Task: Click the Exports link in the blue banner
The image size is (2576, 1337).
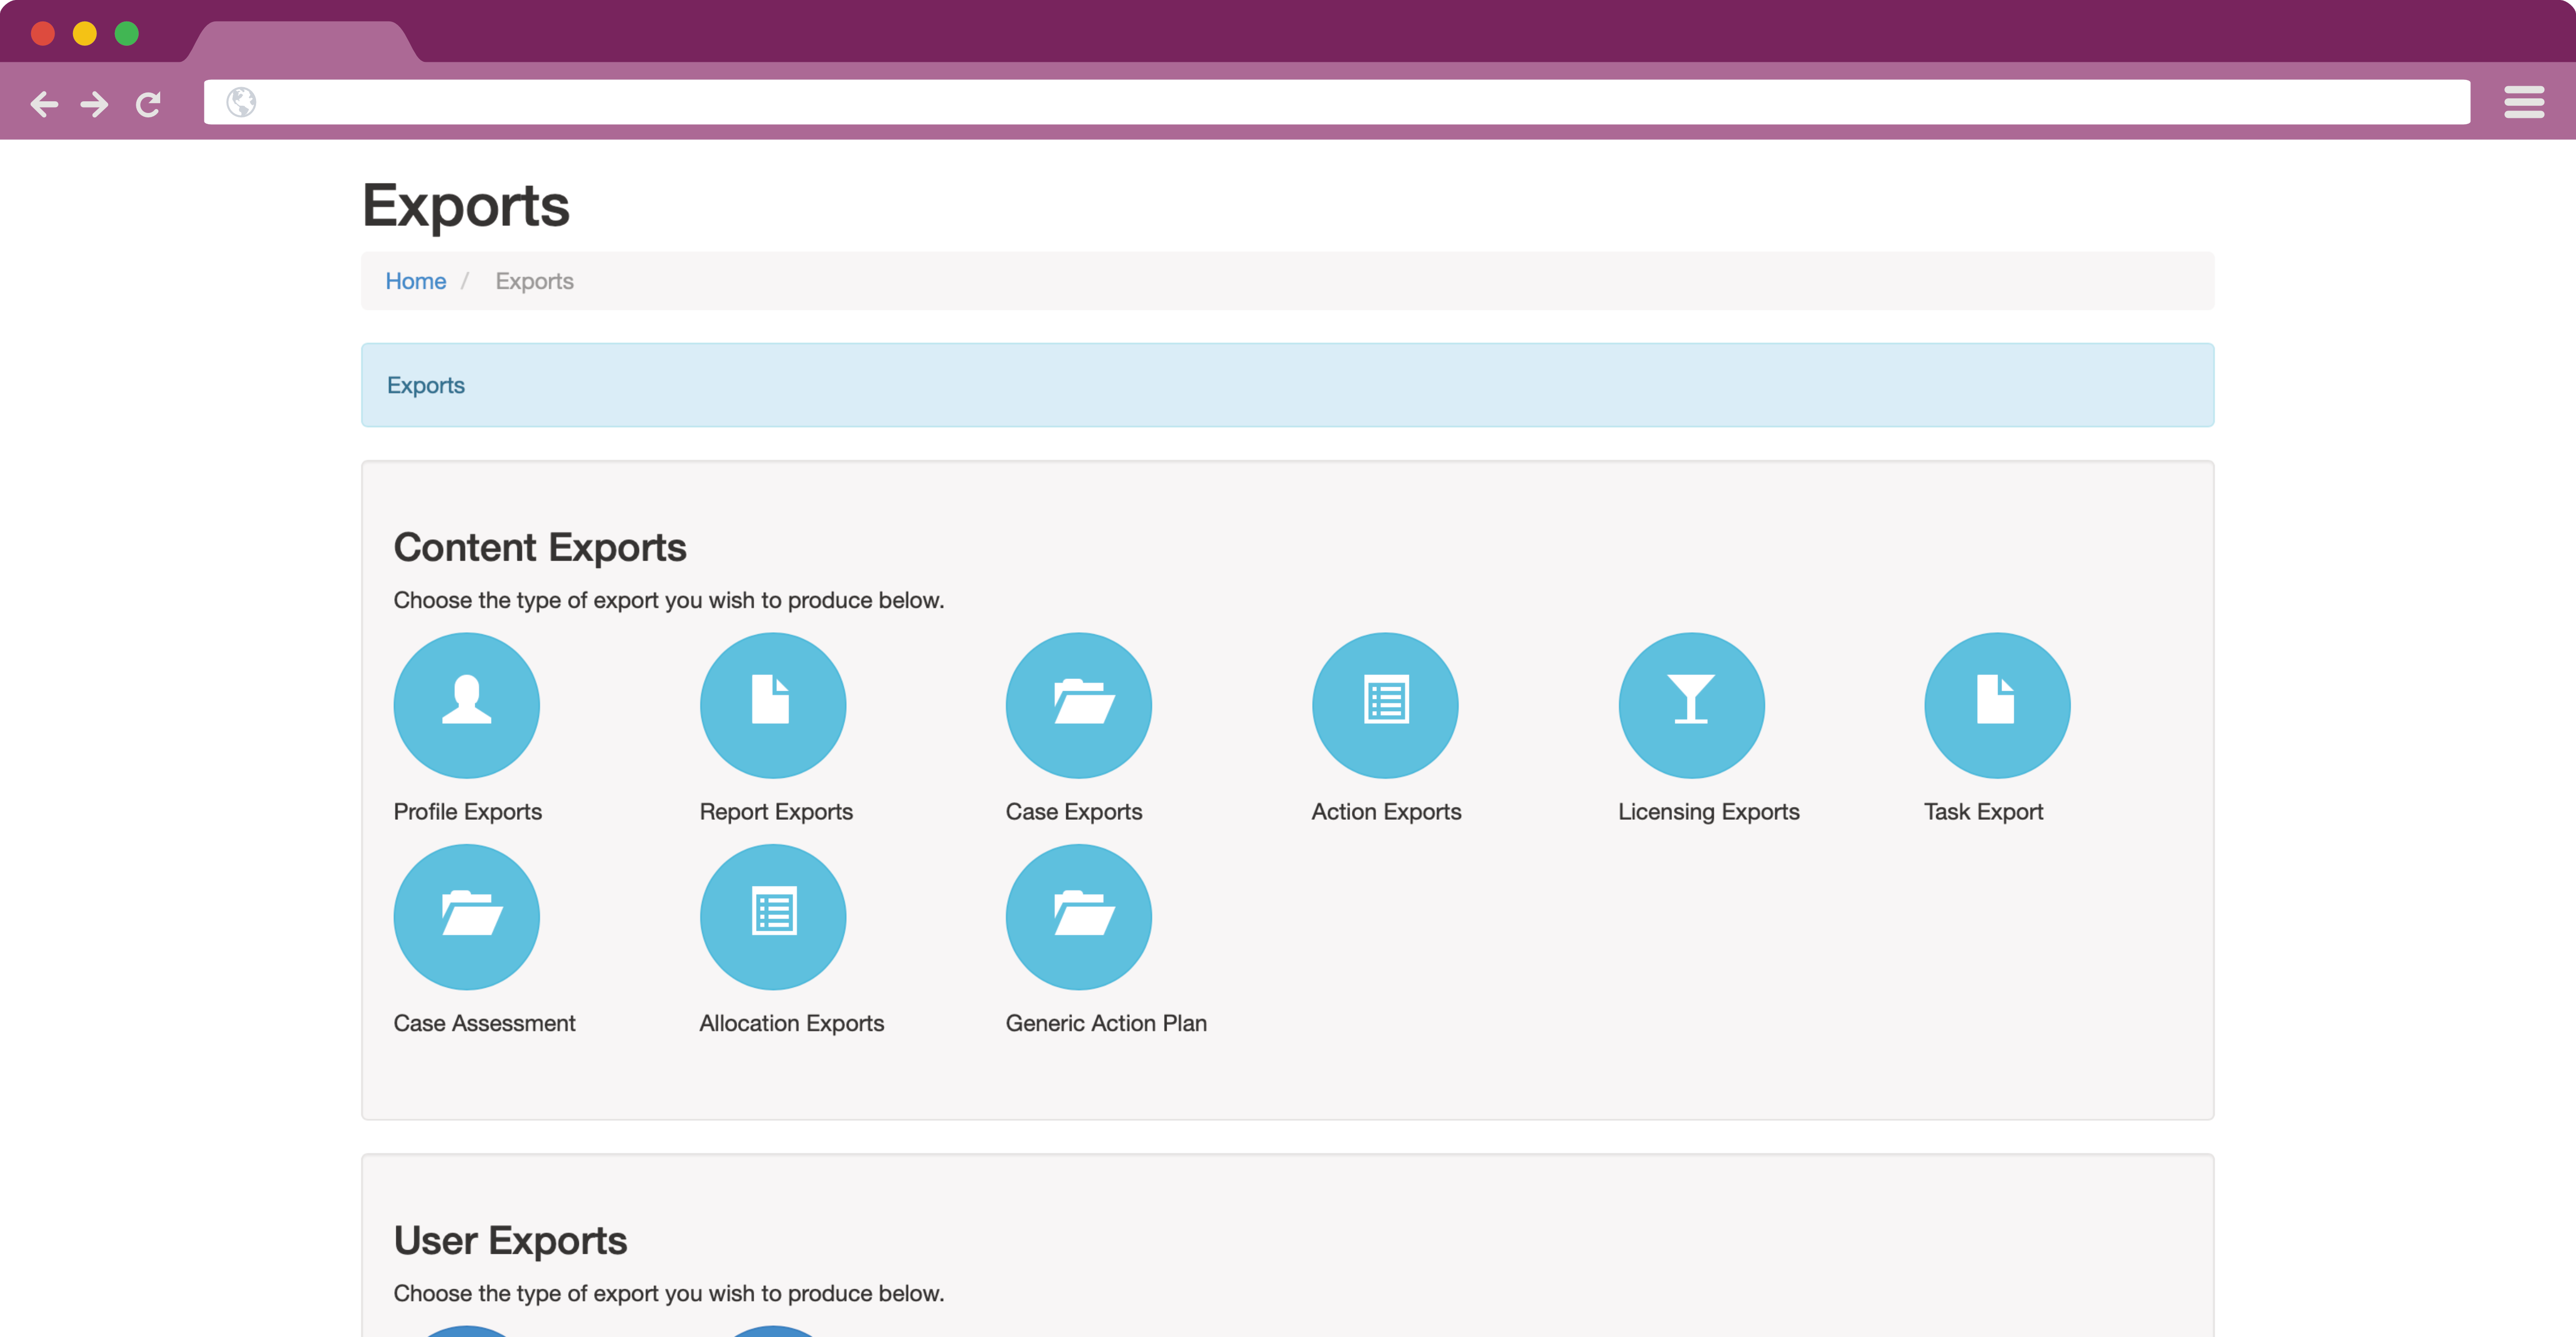Action: click(425, 384)
